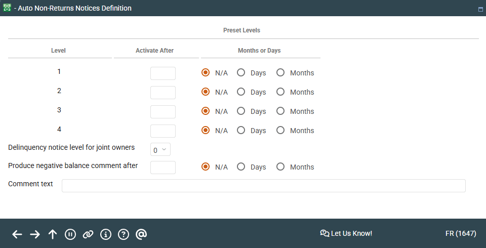Click the back arrow icon
Image resolution: width=486 pixels, height=248 pixels.
(17, 234)
